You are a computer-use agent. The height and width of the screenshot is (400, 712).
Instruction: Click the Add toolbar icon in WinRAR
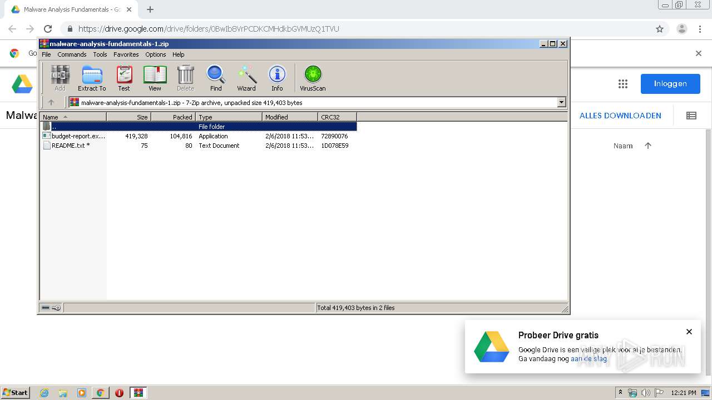pos(60,78)
